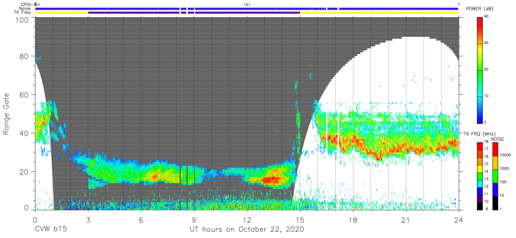Click the TX FRQ (MHz) legend title
The width and height of the screenshot is (516, 238).
click(x=479, y=133)
